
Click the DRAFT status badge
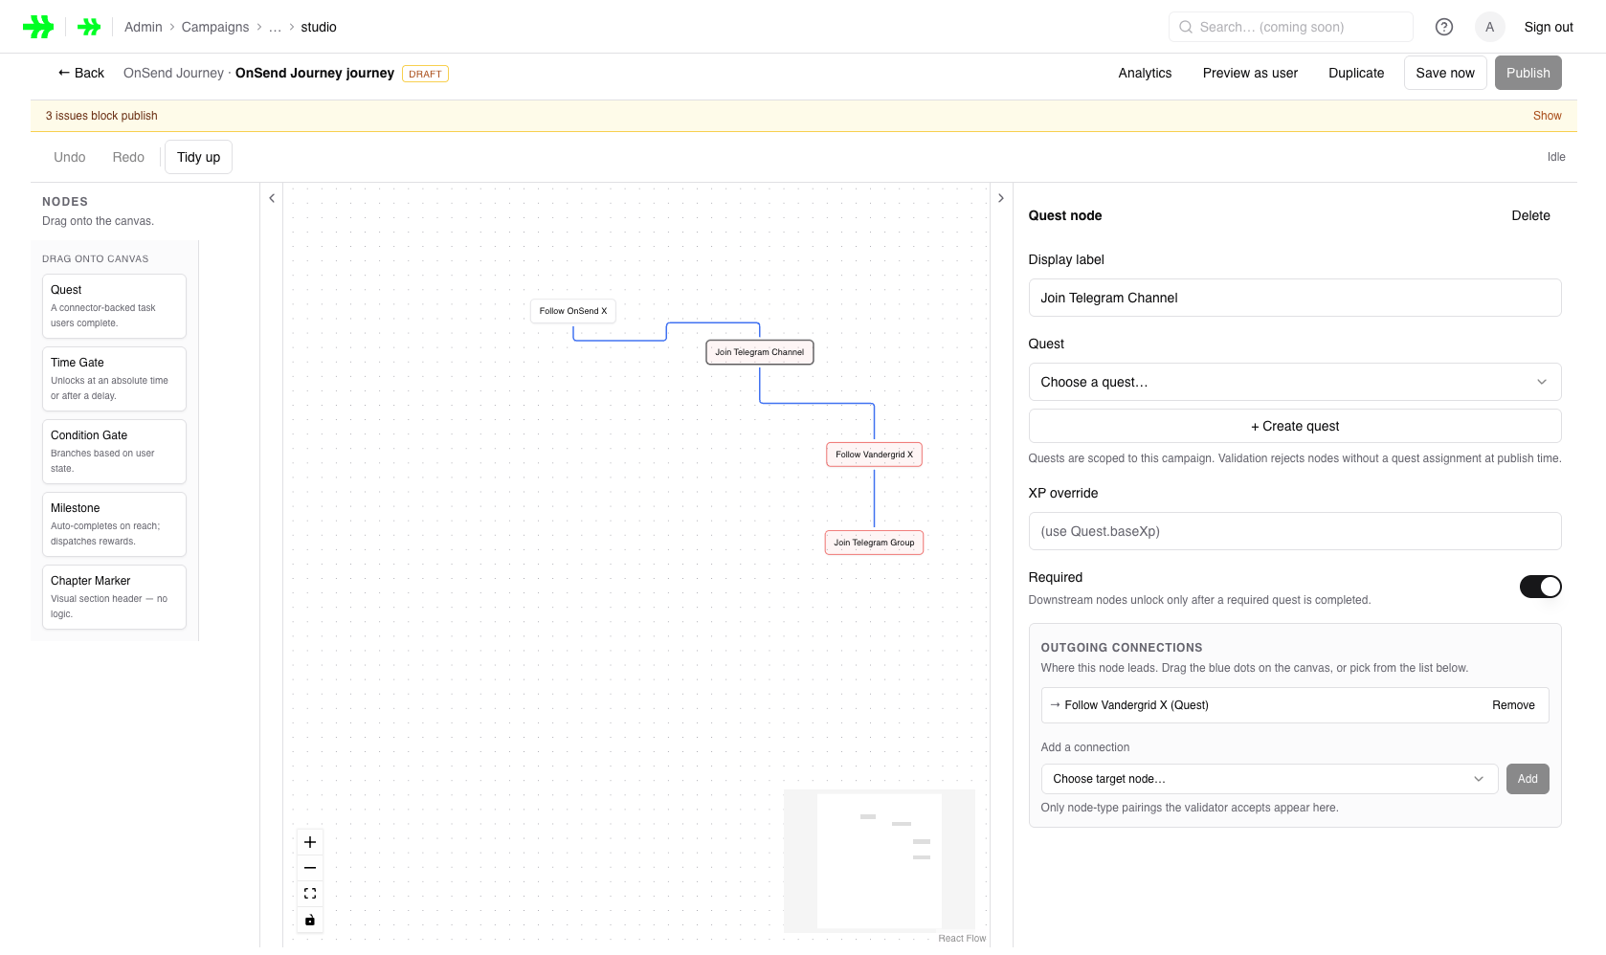[426, 74]
